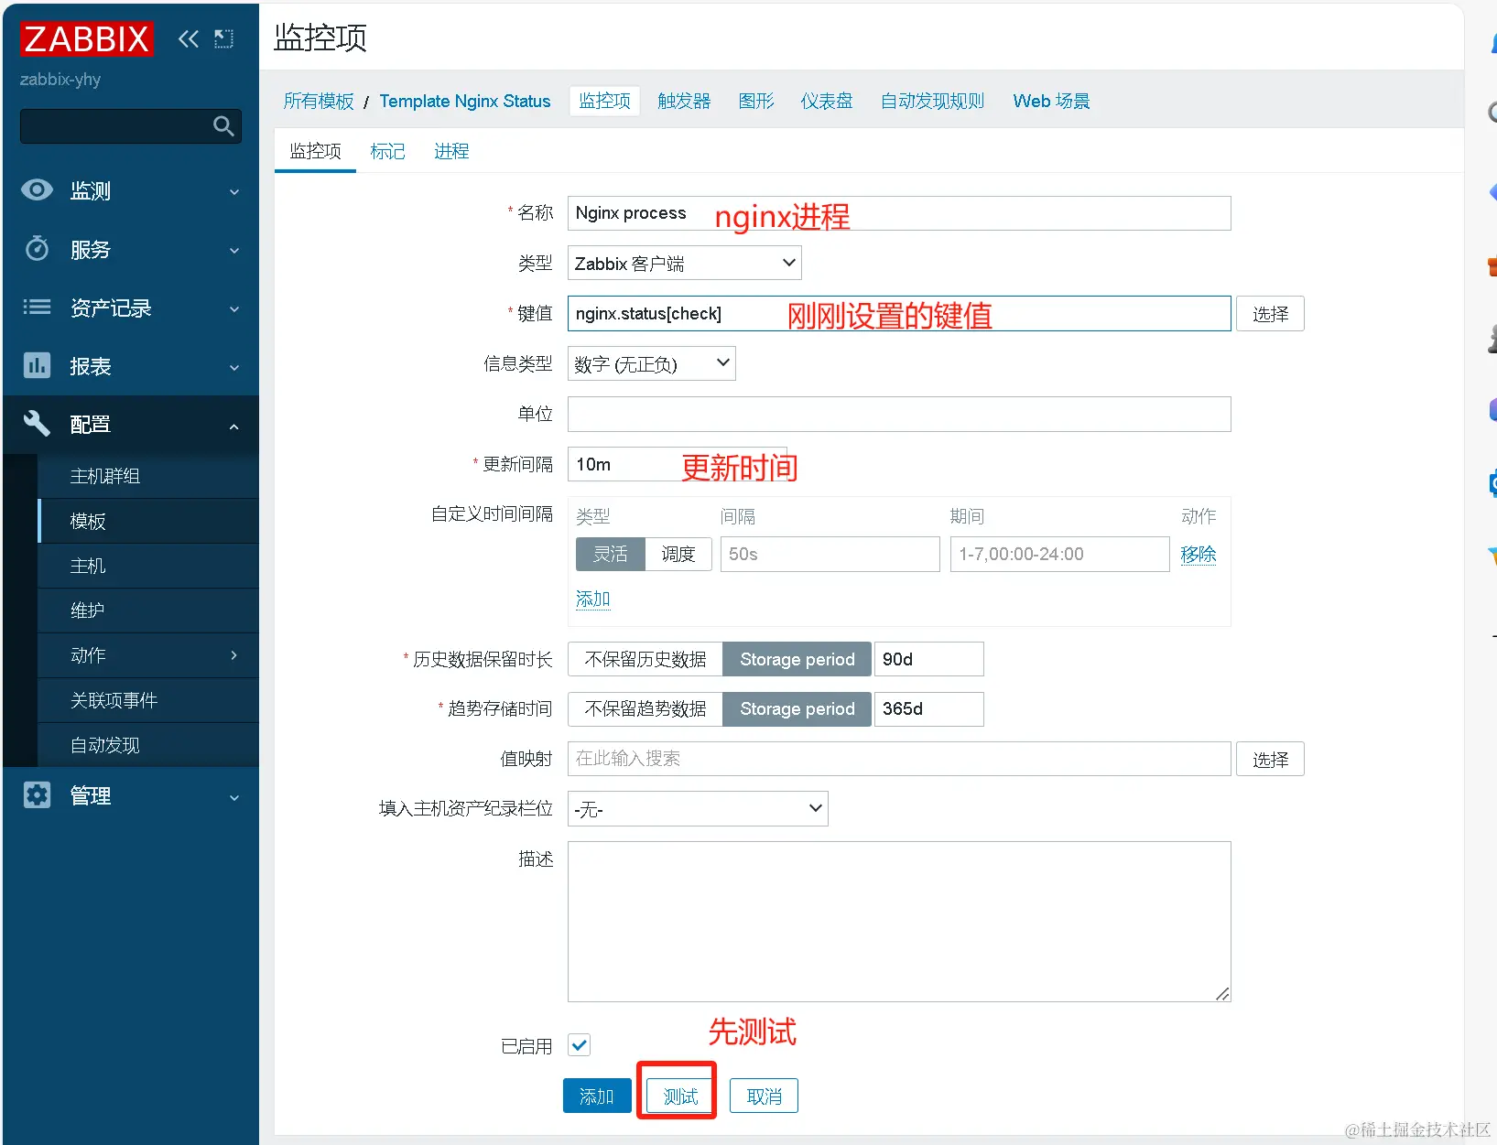Switch to the 进程 form tab
This screenshot has width=1497, height=1145.
[451, 151]
